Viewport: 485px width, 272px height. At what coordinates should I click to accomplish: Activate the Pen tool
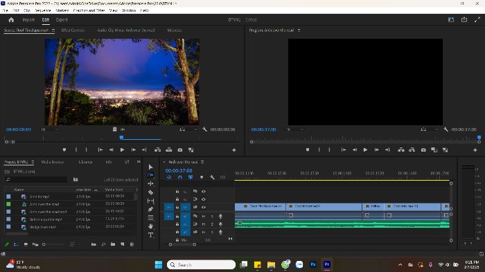[x=150, y=209]
